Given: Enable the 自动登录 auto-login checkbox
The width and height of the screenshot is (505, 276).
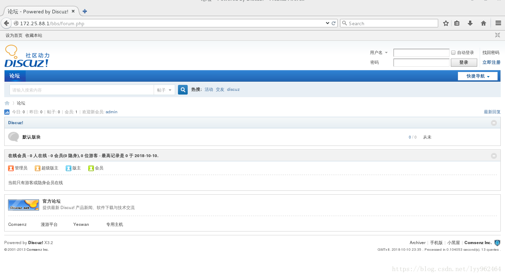Looking at the screenshot, I should point(453,53).
